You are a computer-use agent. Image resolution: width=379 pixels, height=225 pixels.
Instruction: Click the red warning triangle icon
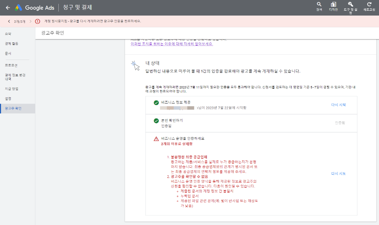pos(156,139)
